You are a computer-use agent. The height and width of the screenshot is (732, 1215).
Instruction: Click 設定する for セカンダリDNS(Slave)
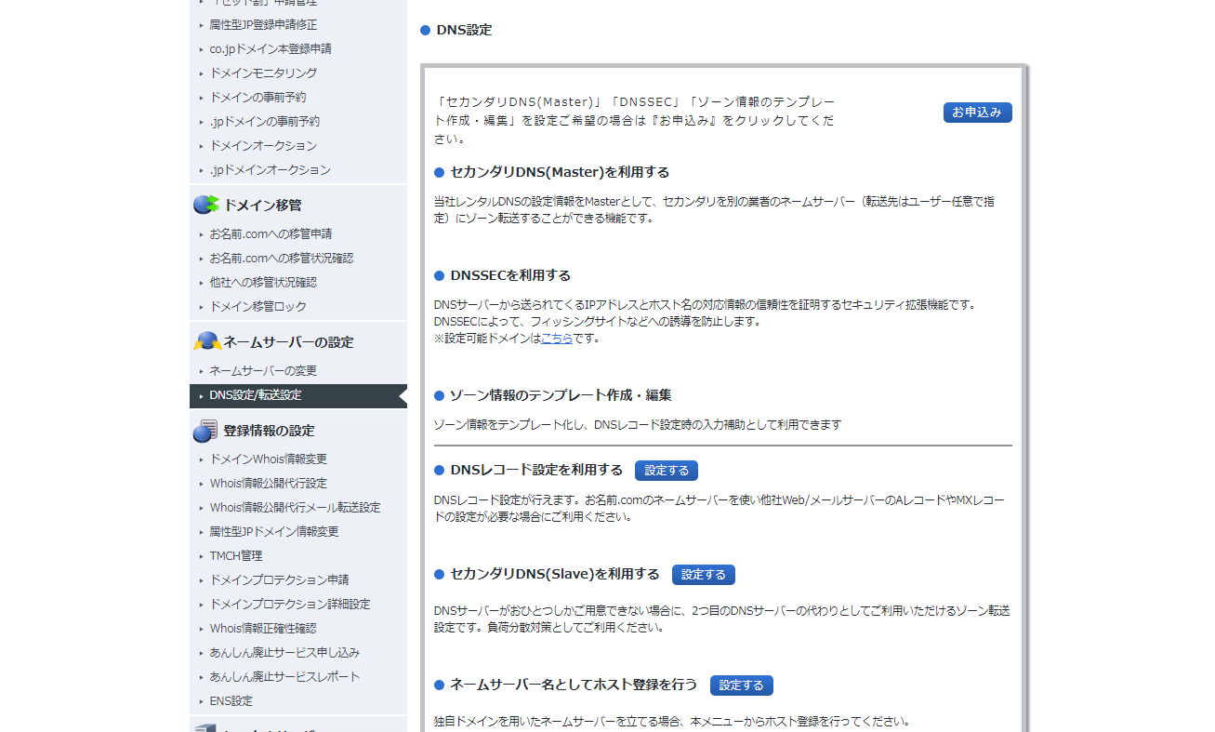coord(703,575)
